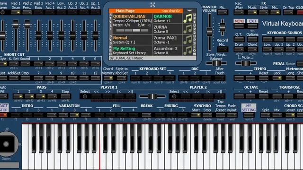Click DNC button 2
This screenshot has width=303, height=170.
tap(195, 78)
